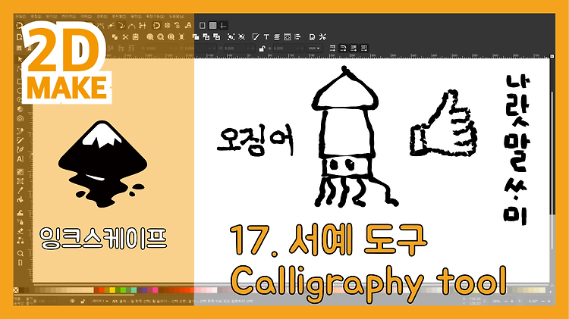Select the Tweak tool
The width and height of the screenshot is (569, 319).
point(20,213)
